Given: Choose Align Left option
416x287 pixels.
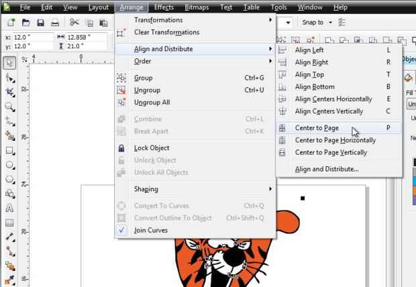Looking at the screenshot, I should pyautogui.click(x=339, y=50).
